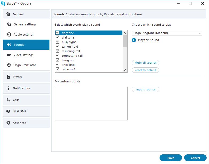The height and width of the screenshot is (164, 209).
Task: Expand the Privacy section
Action: 26,77
